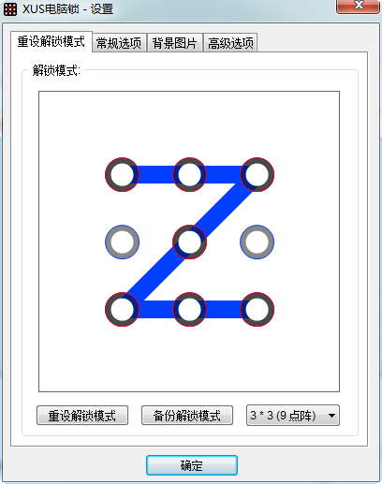Click the bottom-left pattern dot

pos(122,309)
